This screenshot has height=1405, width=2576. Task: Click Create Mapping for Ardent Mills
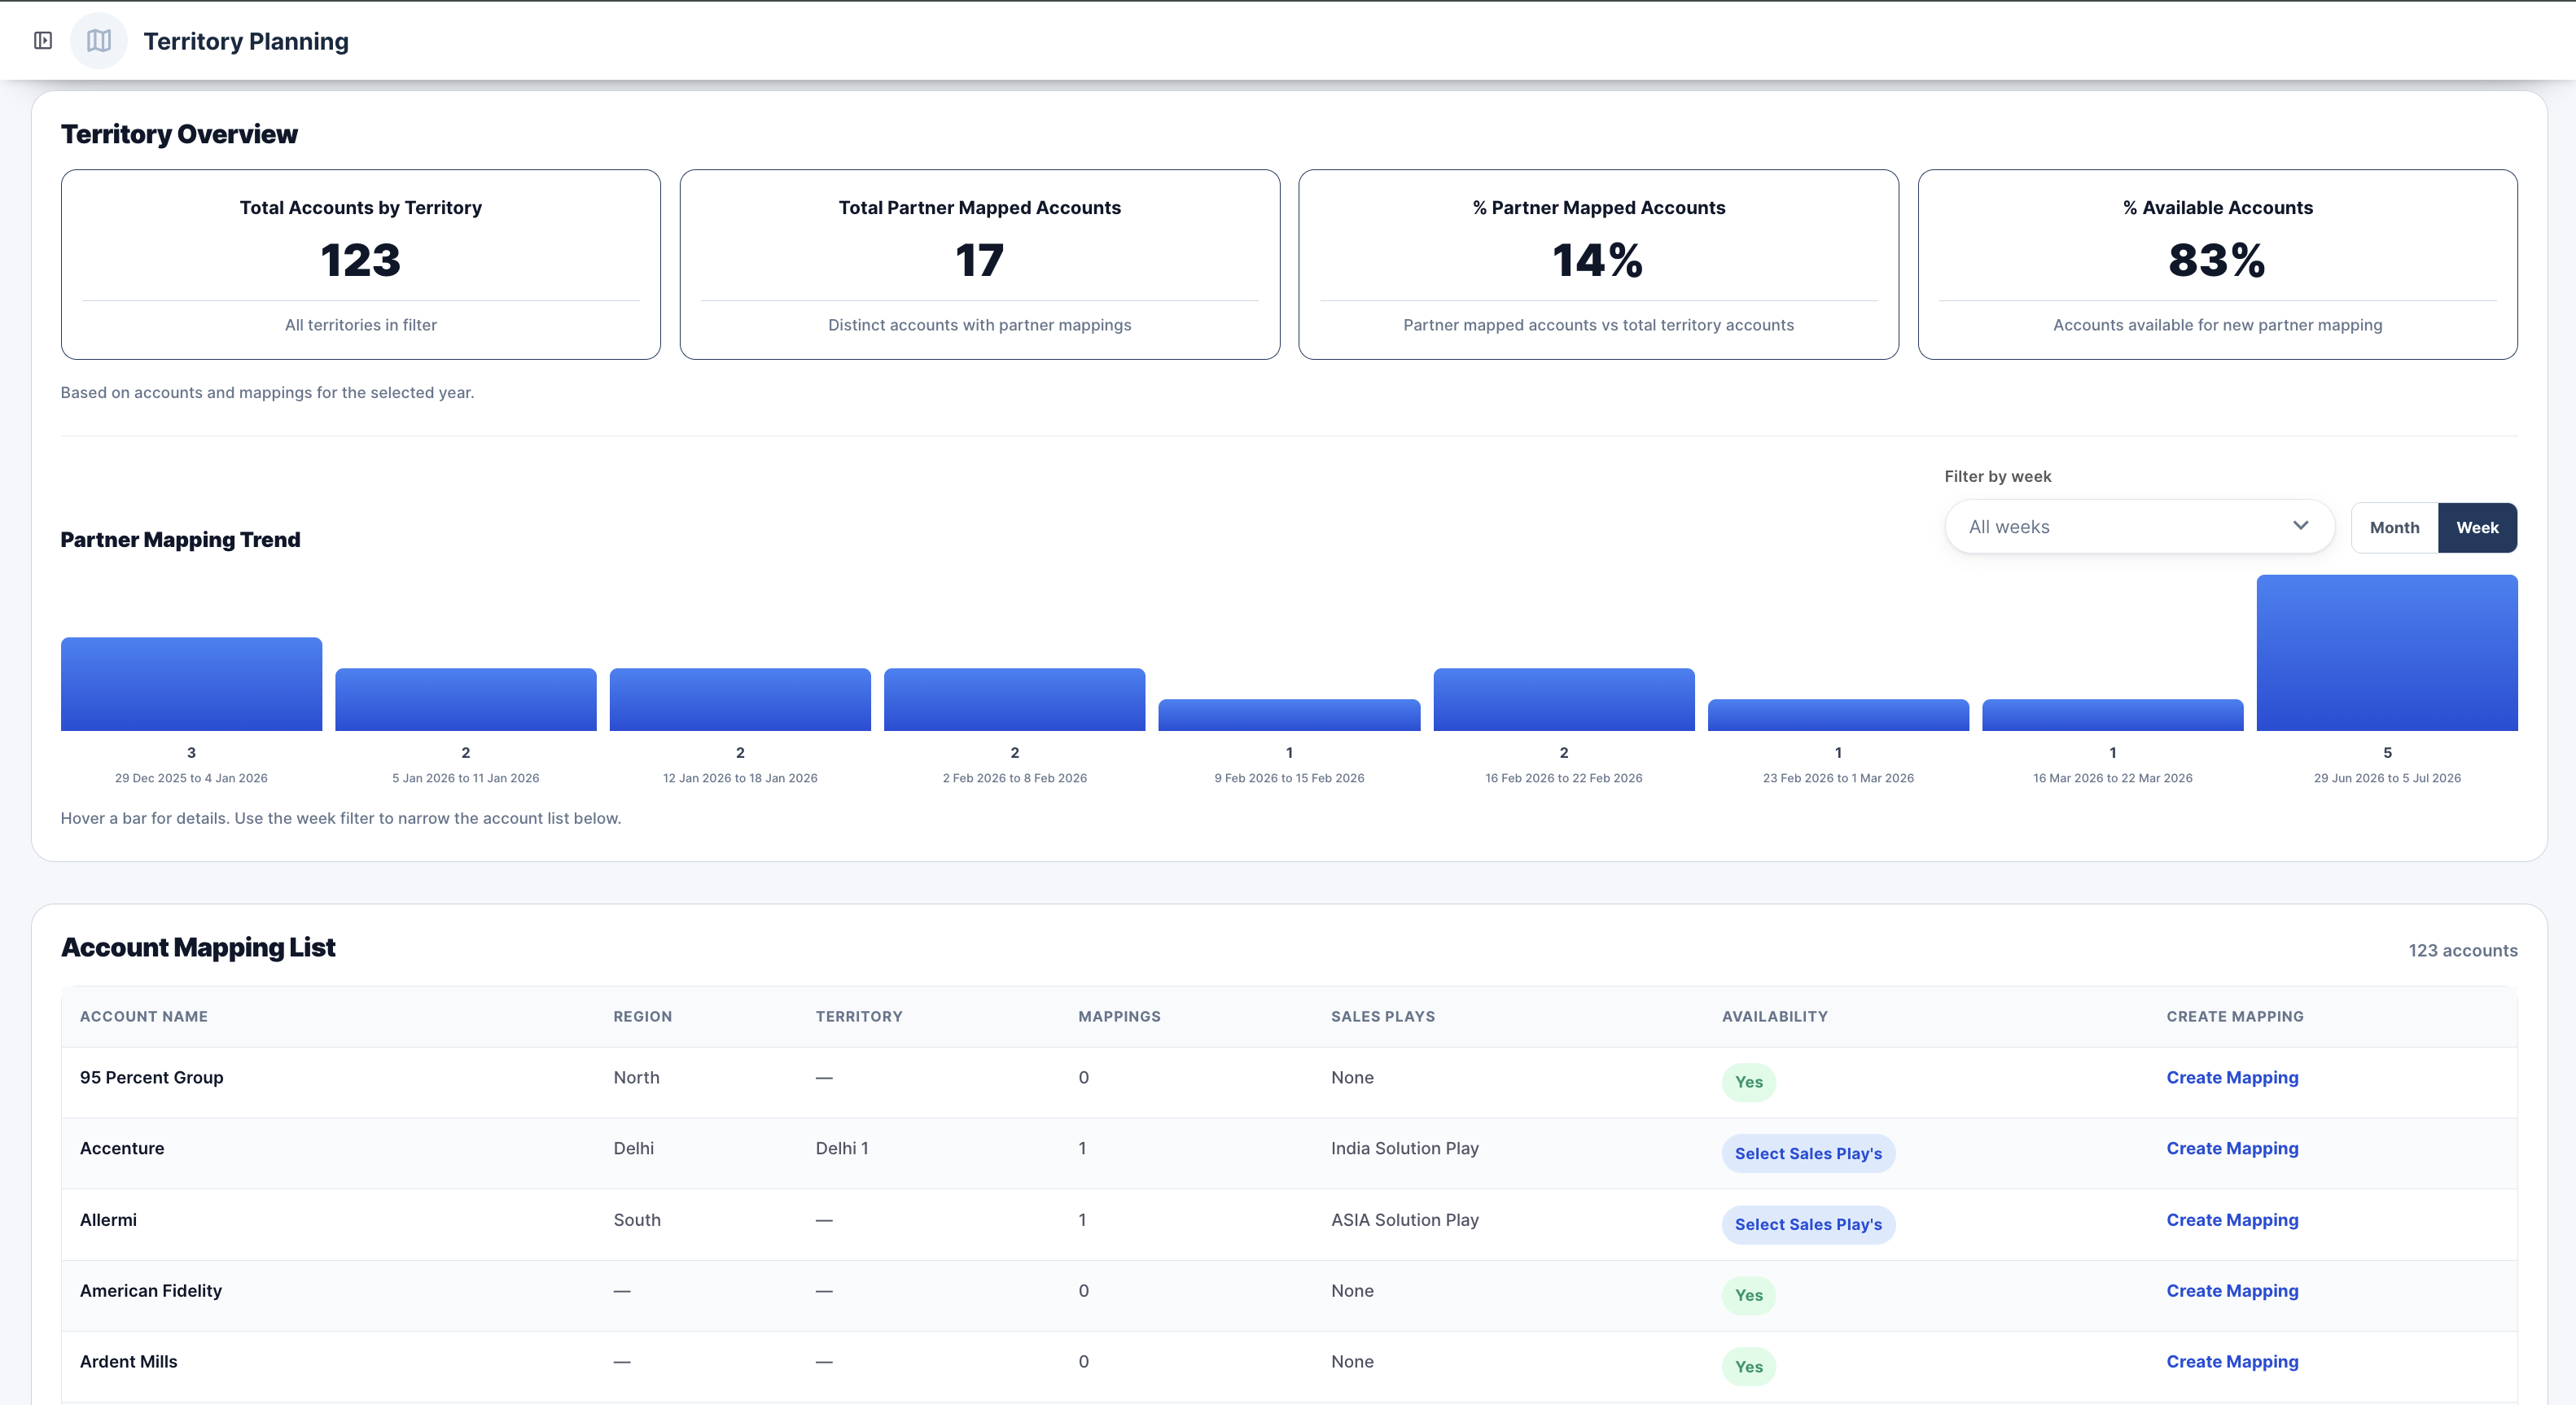click(x=2232, y=1362)
